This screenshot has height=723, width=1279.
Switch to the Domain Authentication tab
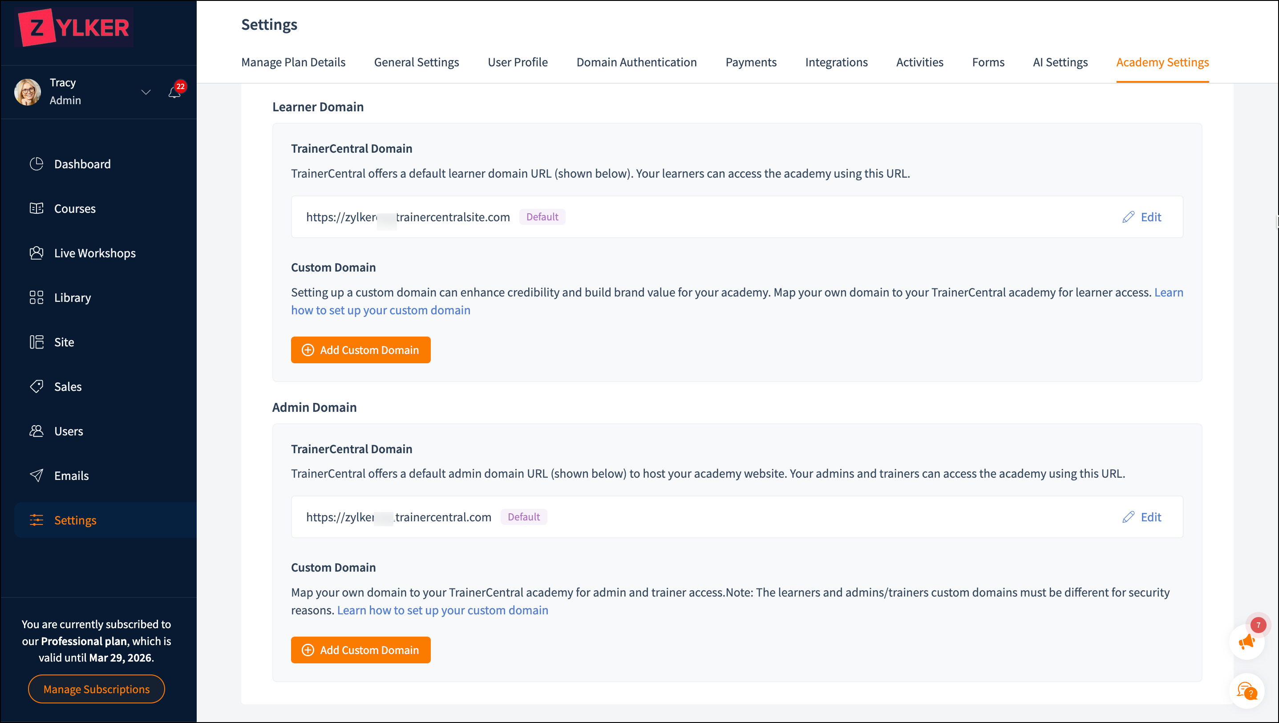pos(636,63)
